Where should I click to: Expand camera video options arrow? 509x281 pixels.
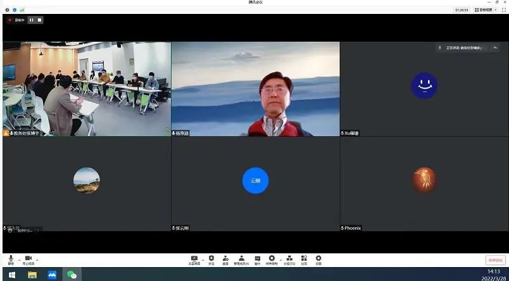(x=37, y=259)
